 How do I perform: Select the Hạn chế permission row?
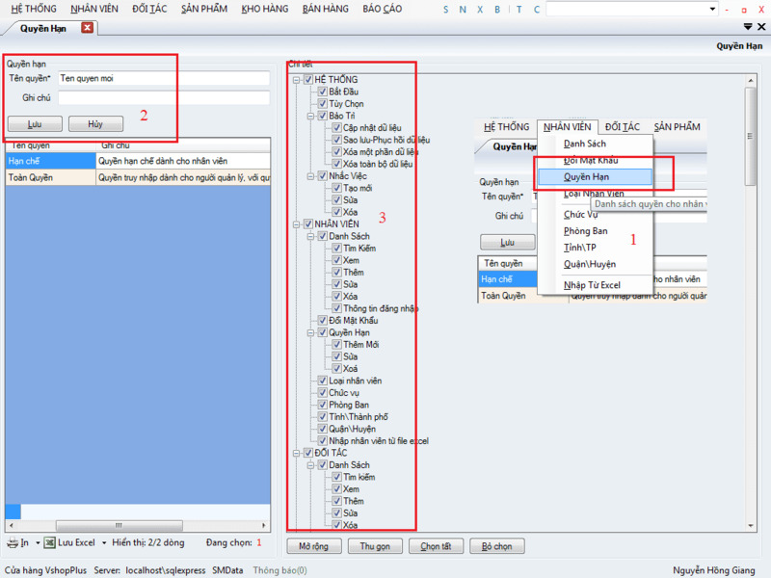138,161
